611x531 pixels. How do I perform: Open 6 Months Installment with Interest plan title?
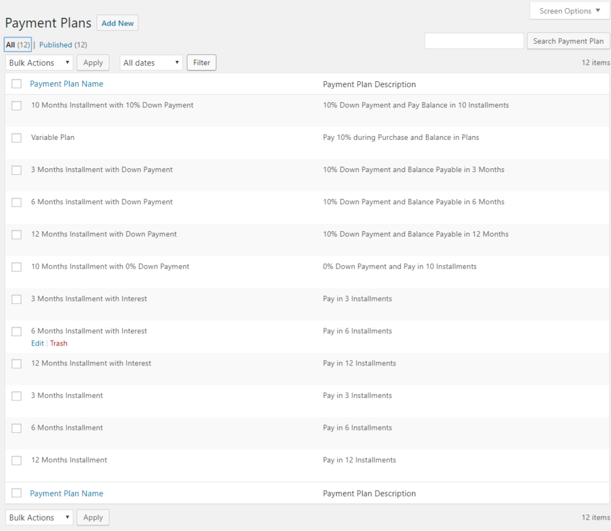[89, 331]
